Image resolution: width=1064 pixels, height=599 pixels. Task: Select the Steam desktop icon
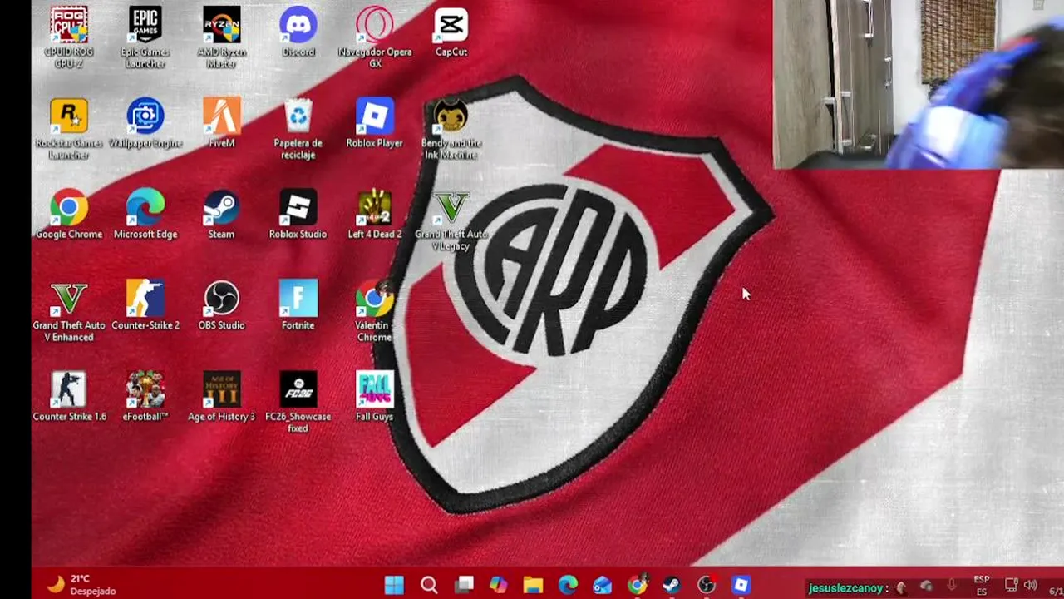point(222,215)
